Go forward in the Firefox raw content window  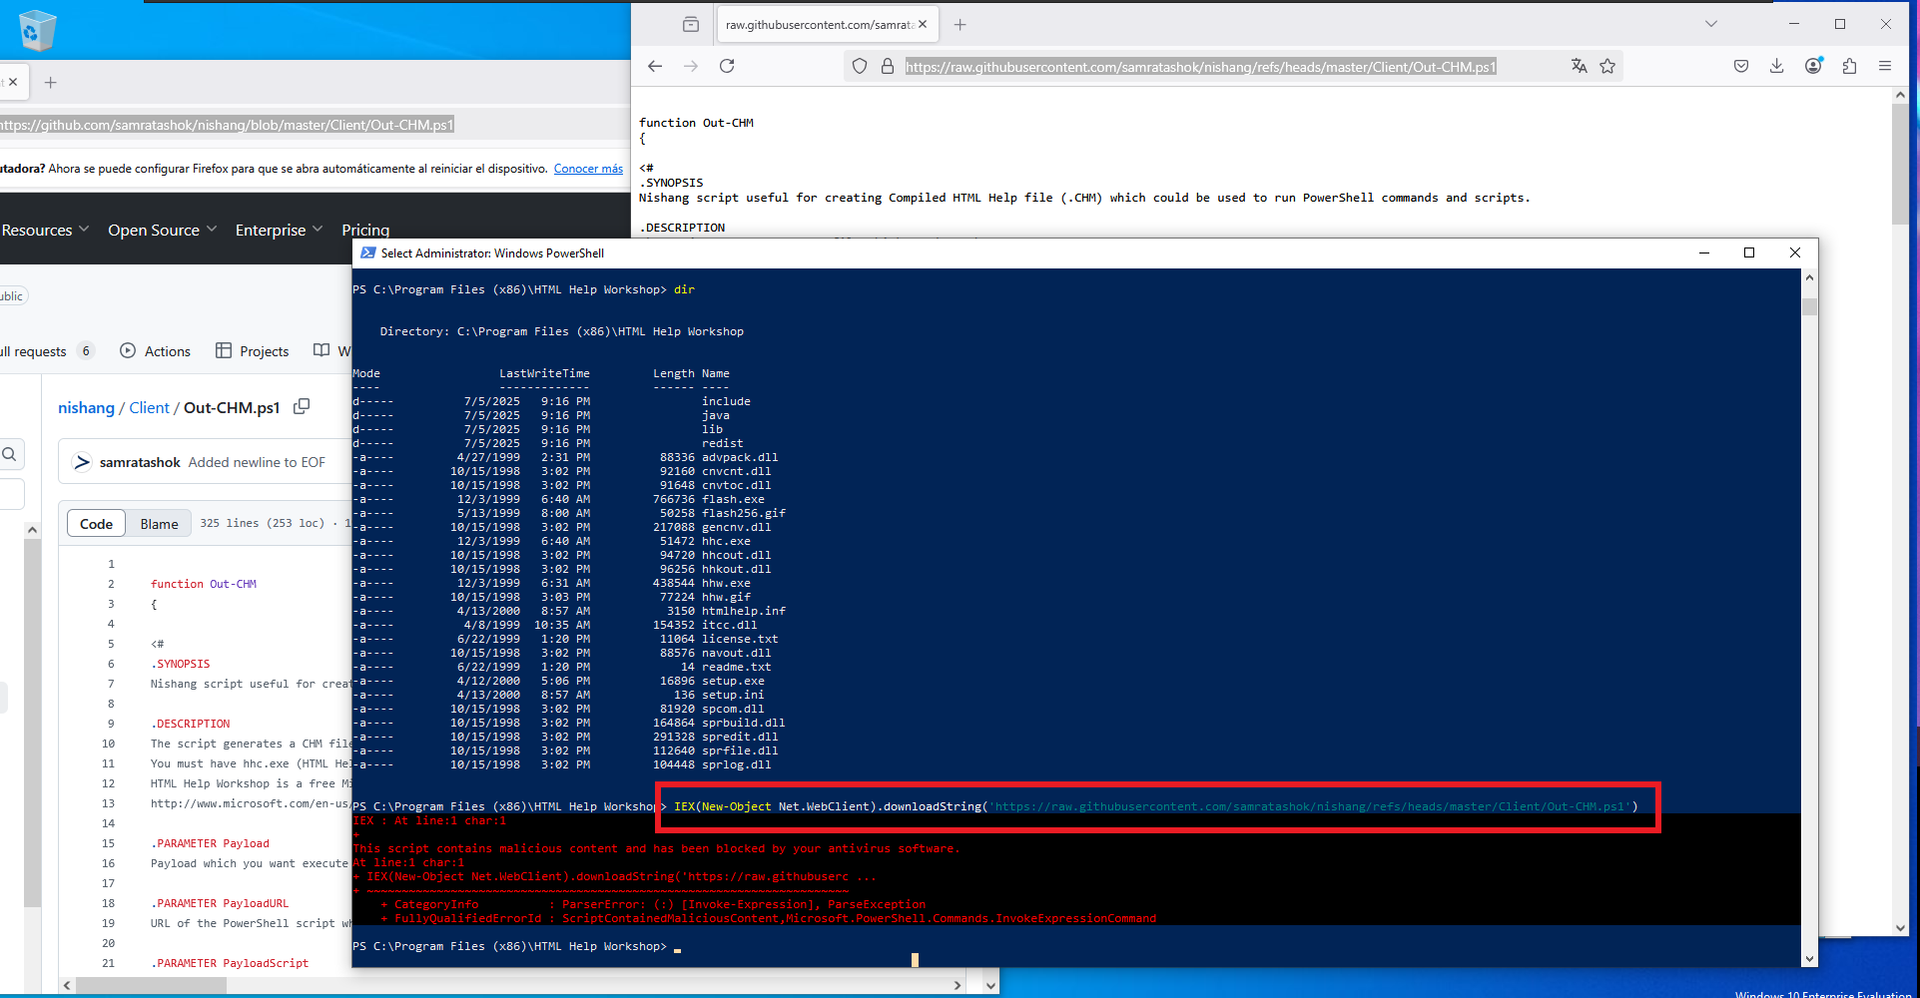click(691, 66)
